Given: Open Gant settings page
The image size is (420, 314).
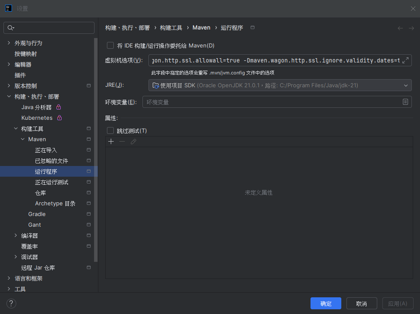Looking at the screenshot, I should click(35, 225).
